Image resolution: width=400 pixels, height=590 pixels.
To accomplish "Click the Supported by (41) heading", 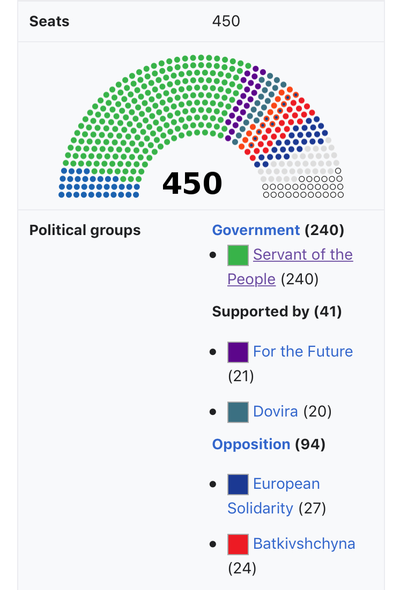I will click(277, 312).
